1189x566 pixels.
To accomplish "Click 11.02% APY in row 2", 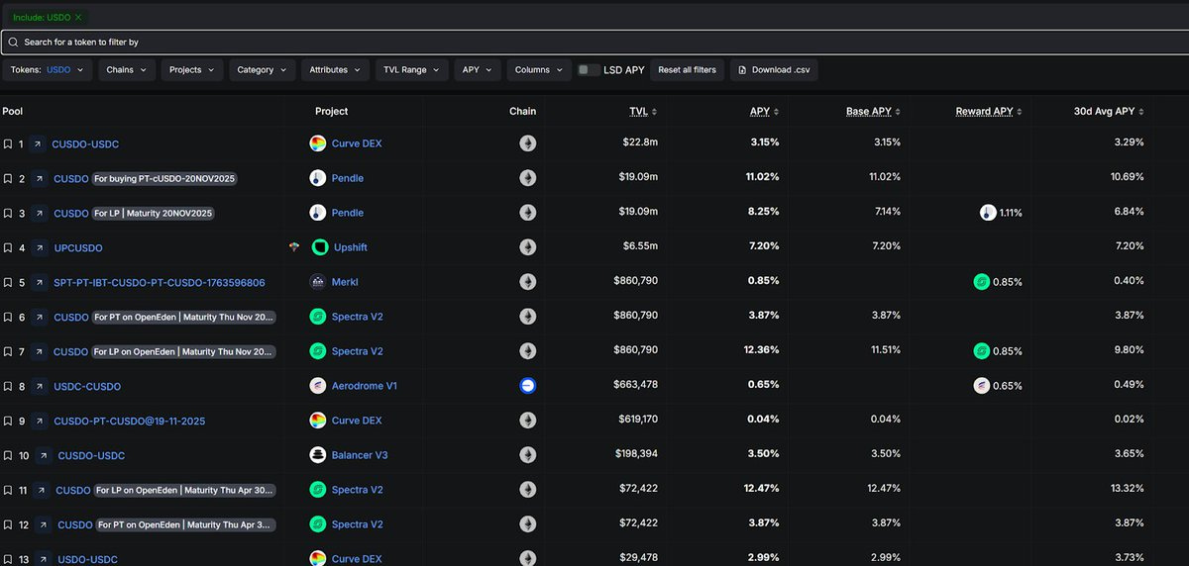I will [761, 178].
